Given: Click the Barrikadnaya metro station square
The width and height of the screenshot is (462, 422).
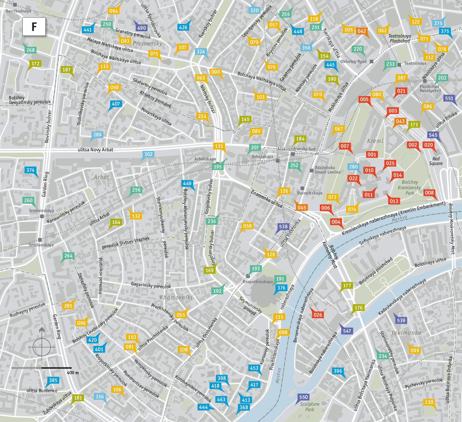Looking at the screenshot, I should click(x=15, y=5).
